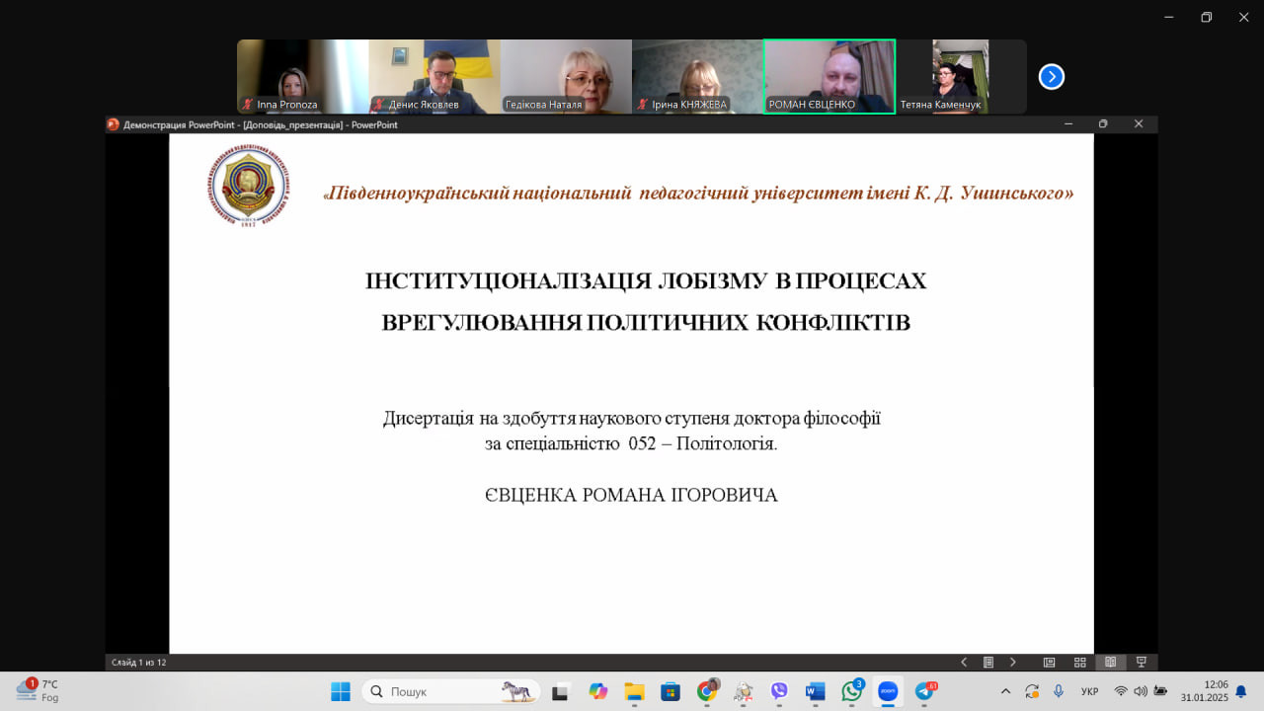Select Денис Яковлев's video thumbnail
The height and width of the screenshot is (711, 1264).
click(434, 77)
